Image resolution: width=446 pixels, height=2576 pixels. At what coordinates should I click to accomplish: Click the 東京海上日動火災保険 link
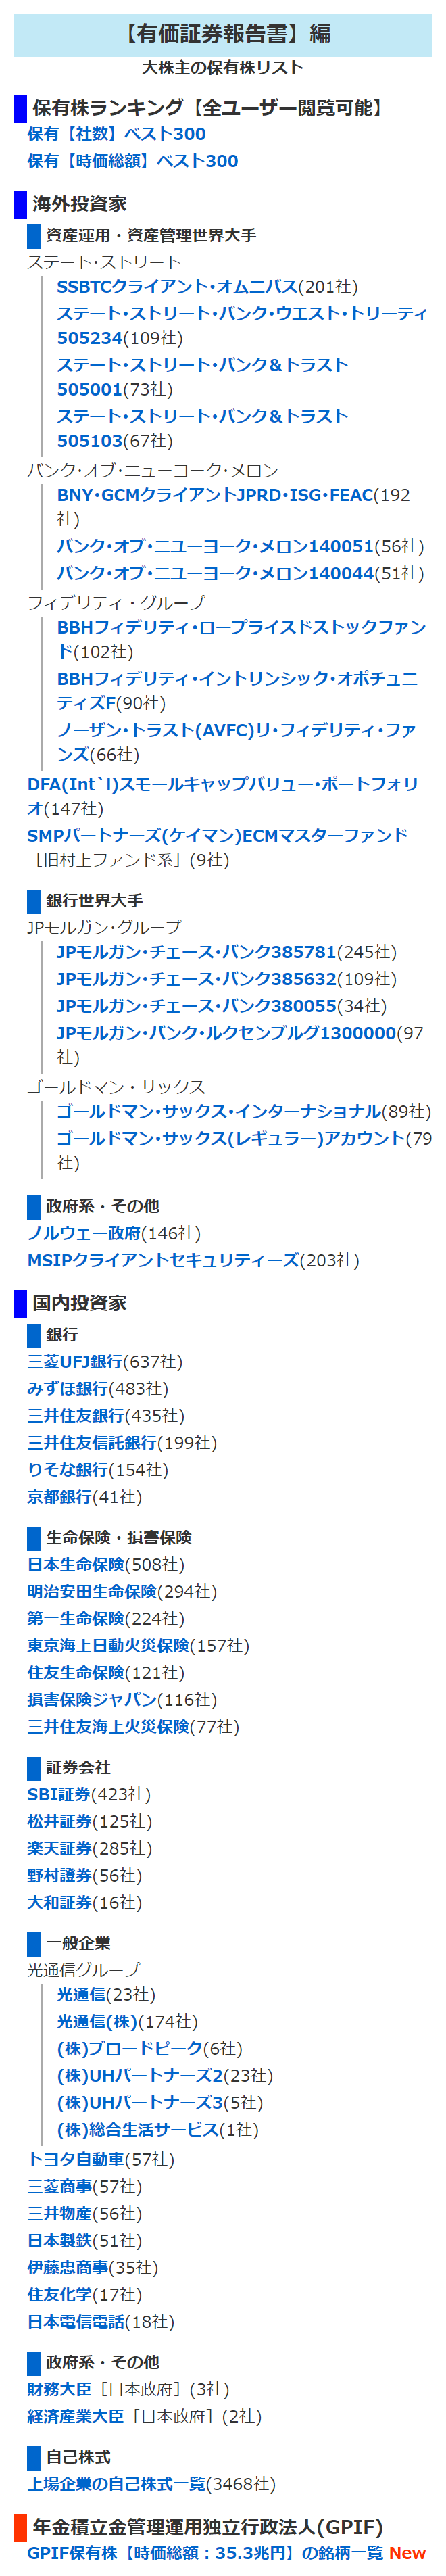[x=108, y=1645]
